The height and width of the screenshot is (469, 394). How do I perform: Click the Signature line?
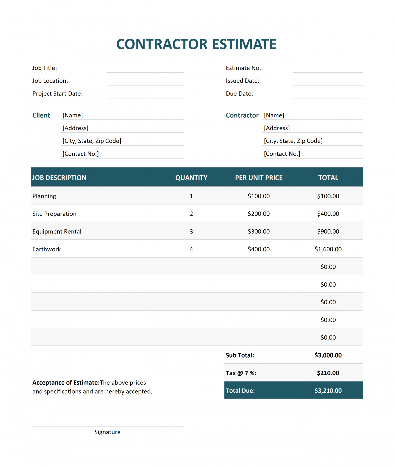click(107, 427)
